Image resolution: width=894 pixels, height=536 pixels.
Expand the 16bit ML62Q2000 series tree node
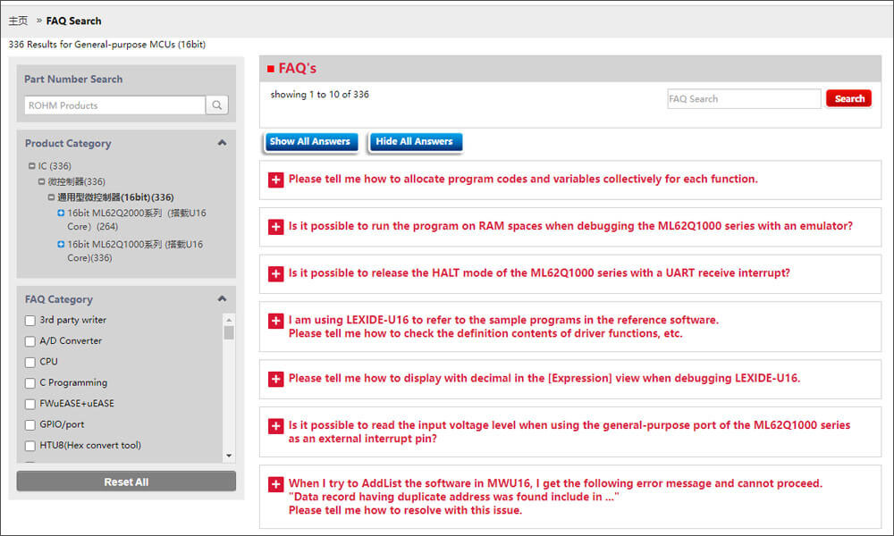pyautogui.click(x=61, y=214)
